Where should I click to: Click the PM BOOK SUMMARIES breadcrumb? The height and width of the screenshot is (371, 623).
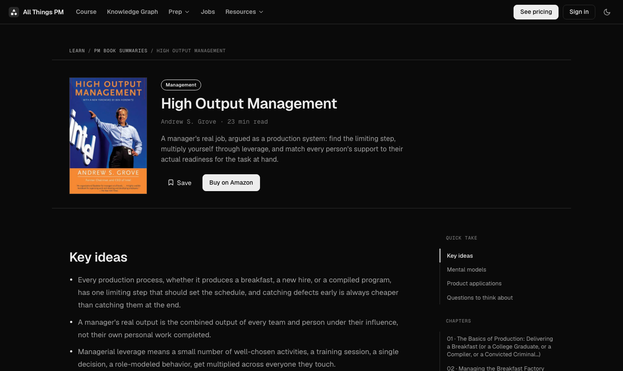coord(121,51)
